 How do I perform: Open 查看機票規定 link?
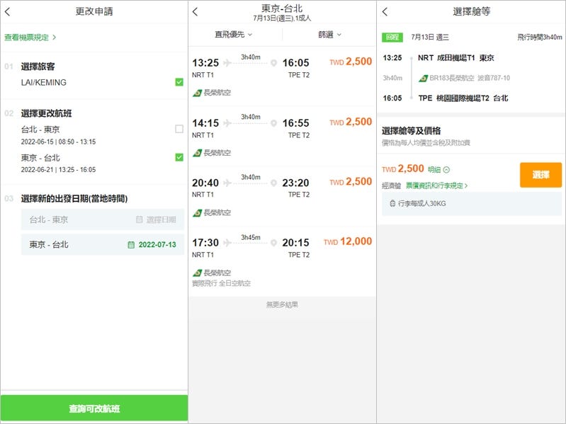click(x=30, y=37)
